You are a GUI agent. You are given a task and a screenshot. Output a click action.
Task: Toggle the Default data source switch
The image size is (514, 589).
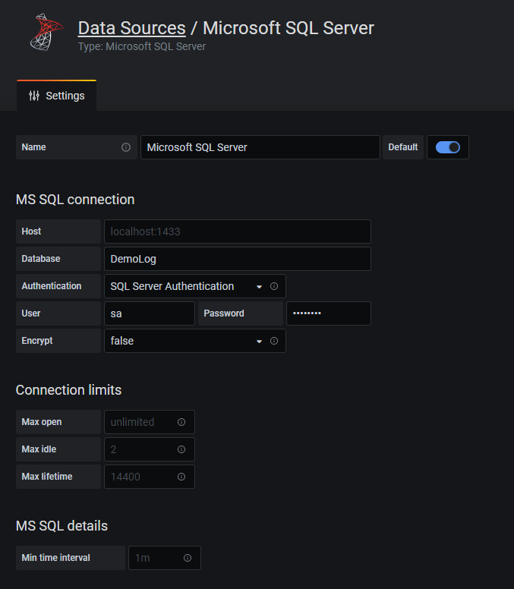448,147
